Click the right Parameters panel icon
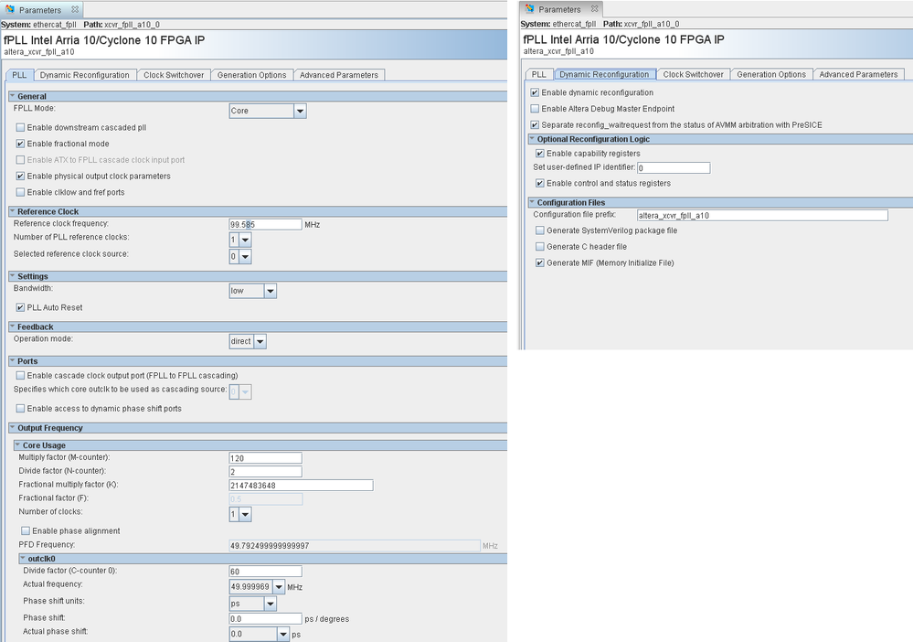Screen dimensions: 913x642 point(529,9)
